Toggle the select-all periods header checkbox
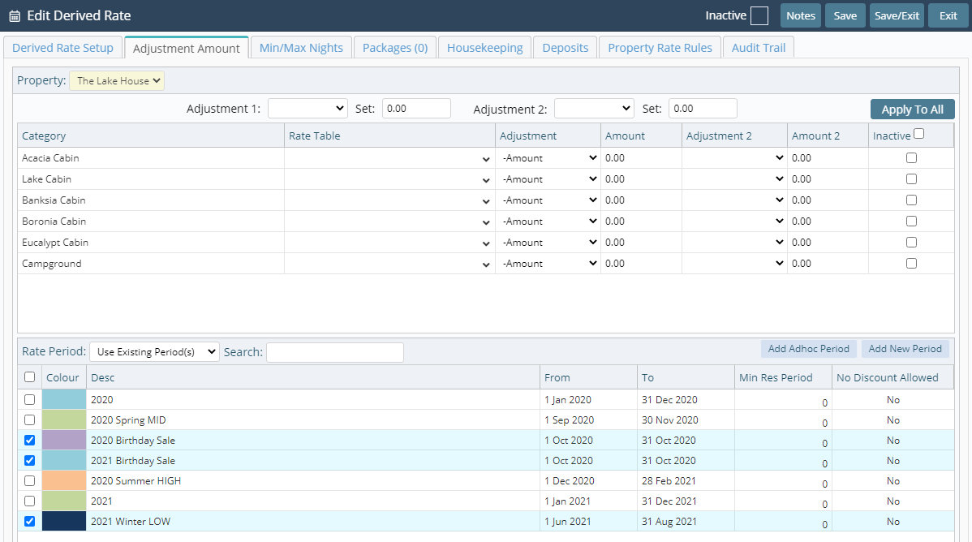The image size is (972, 542). [29, 377]
